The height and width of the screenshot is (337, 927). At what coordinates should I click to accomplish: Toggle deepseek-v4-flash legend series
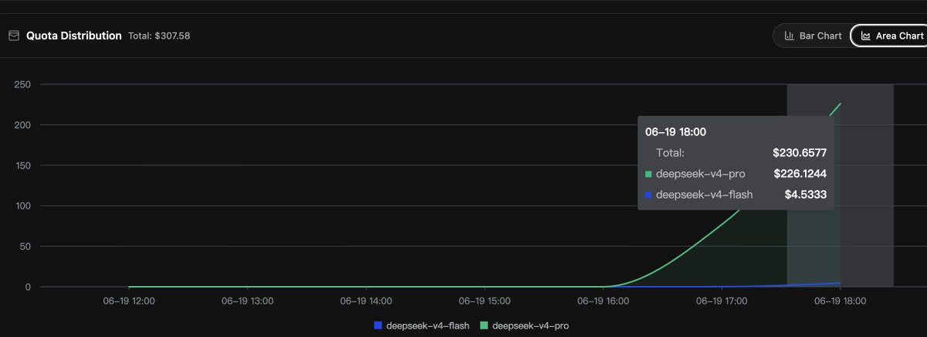pos(421,325)
